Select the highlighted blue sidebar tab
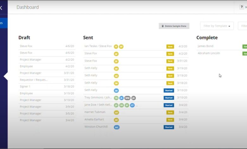 [3, 23]
